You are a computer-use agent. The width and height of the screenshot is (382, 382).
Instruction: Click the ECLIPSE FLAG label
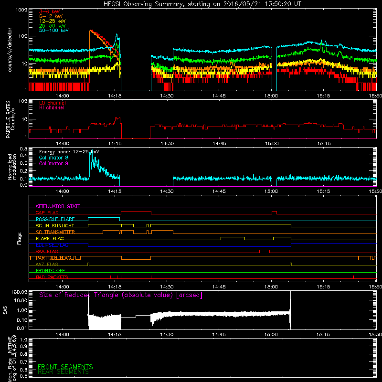tap(52, 245)
